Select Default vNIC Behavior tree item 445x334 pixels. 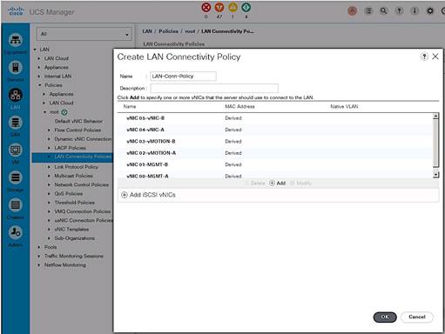click(x=78, y=121)
